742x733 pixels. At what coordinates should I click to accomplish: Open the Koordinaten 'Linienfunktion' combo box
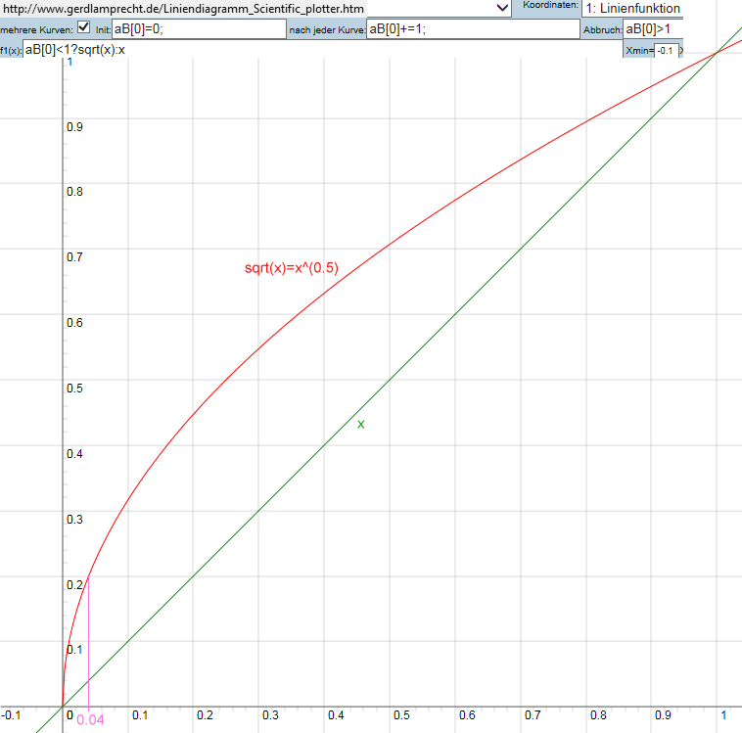(x=631, y=8)
